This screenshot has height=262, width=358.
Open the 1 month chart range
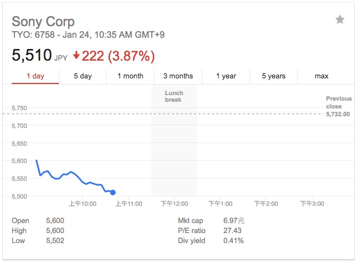[x=130, y=76]
